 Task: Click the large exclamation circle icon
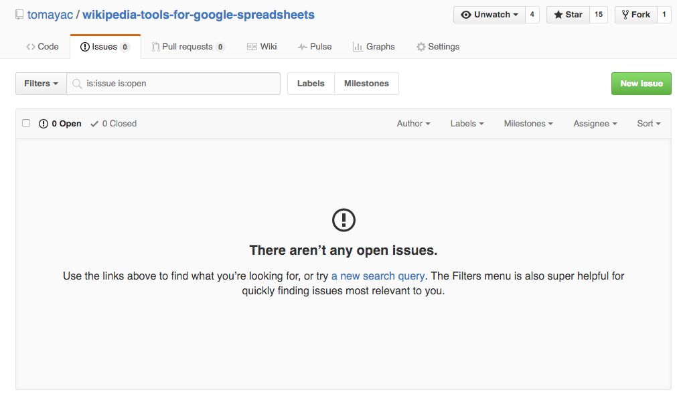[x=344, y=219]
